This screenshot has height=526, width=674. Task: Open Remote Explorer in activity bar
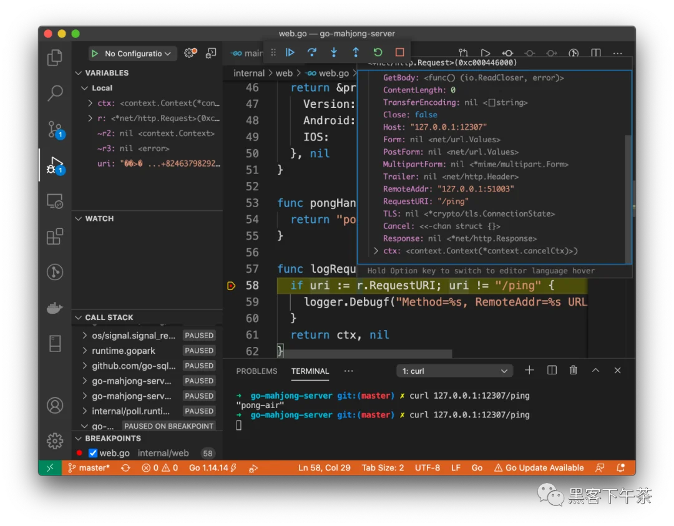pyautogui.click(x=54, y=201)
